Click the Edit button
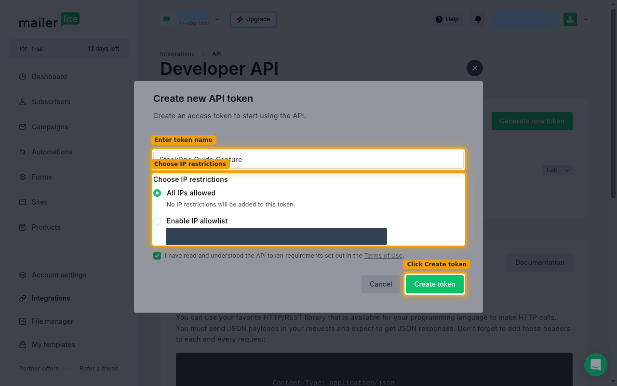This screenshot has width=617, height=386. 552,170
